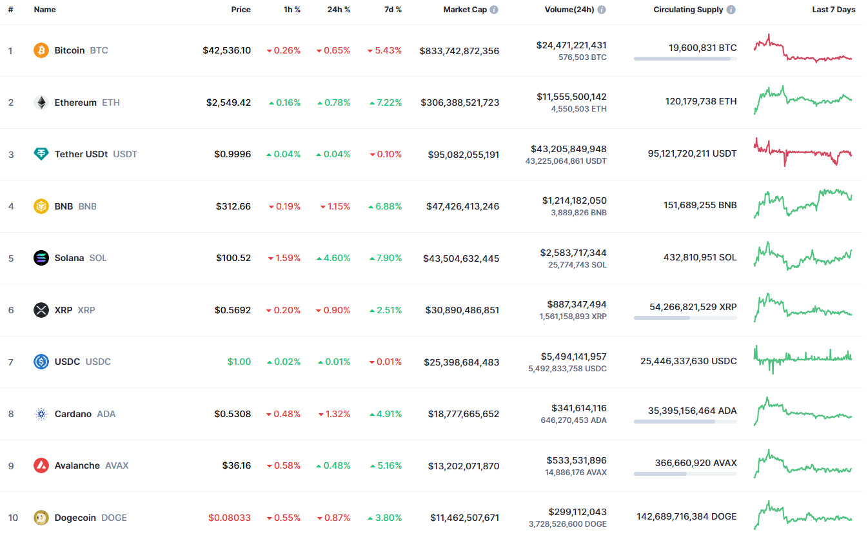Open the BNB coin name link
The width and height of the screenshot is (868, 537).
(64, 206)
